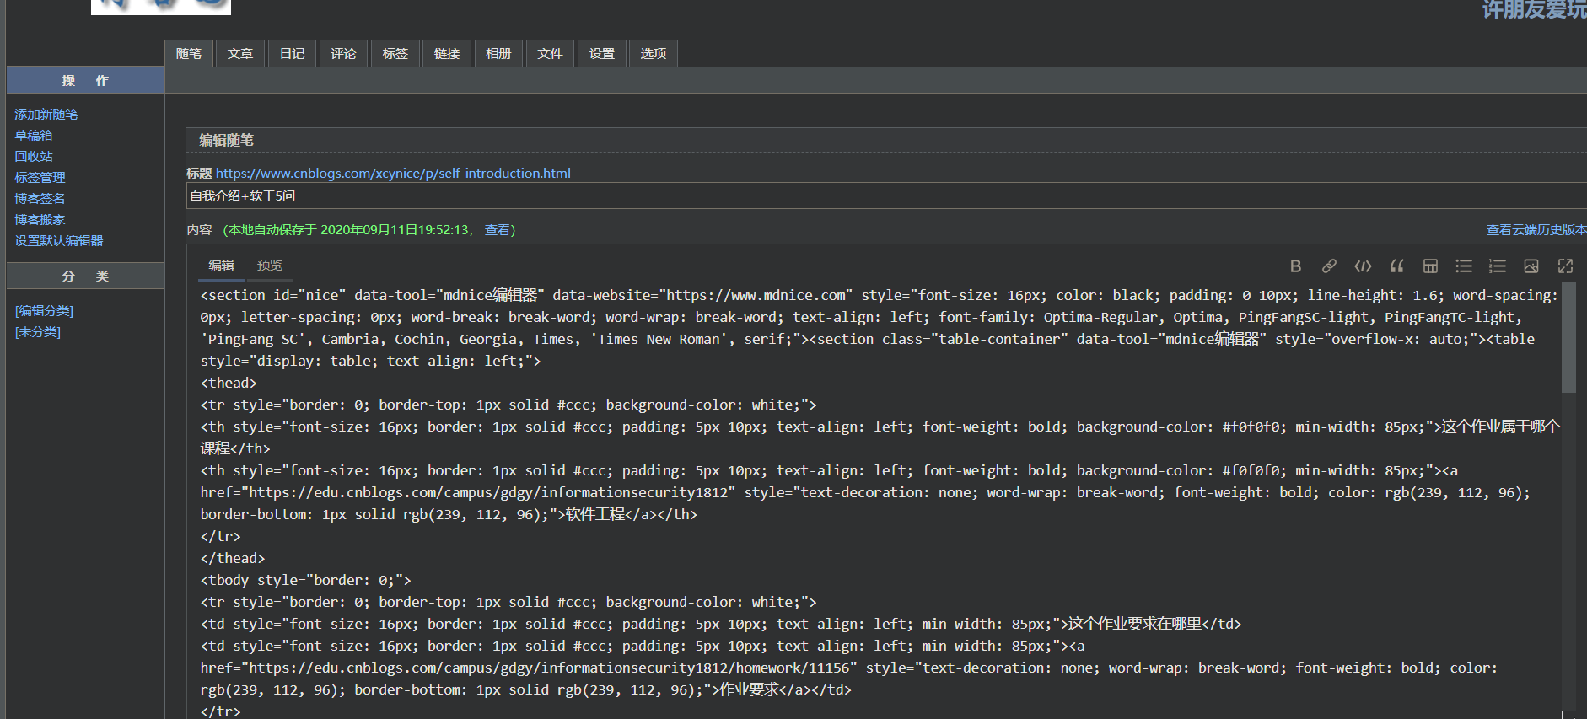Toggle fullscreen editor mode
1587x719 pixels.
pyautogui.click(x=1565, y=266)
